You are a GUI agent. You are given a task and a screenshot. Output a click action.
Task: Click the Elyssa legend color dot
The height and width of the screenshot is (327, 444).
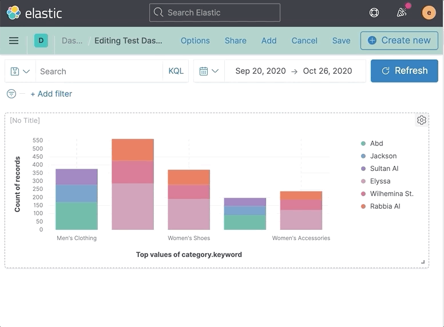tap(363, 181)
